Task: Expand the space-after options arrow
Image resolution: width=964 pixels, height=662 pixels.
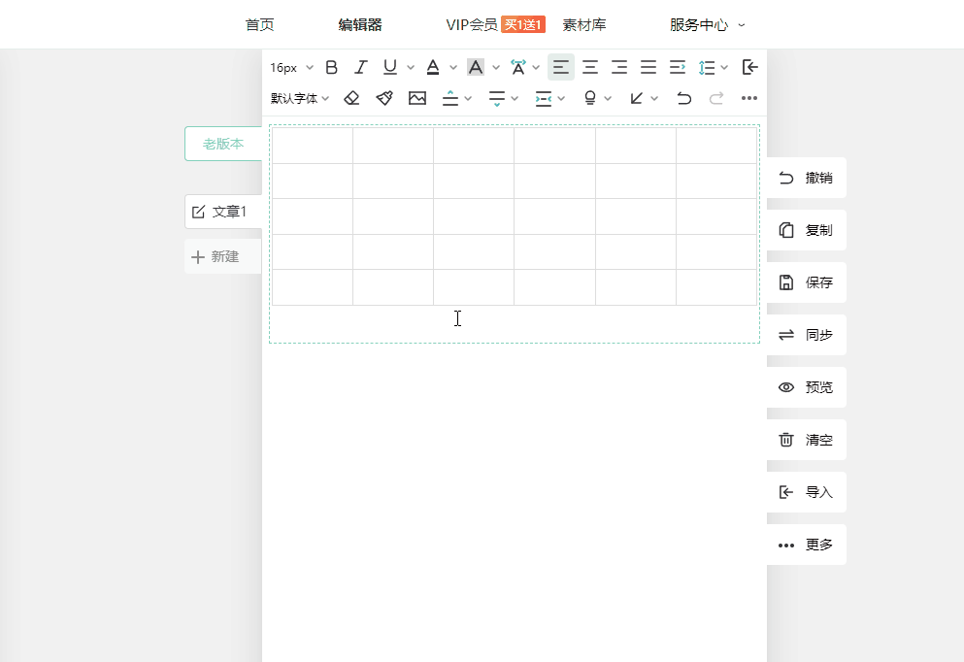Action: 515,98
